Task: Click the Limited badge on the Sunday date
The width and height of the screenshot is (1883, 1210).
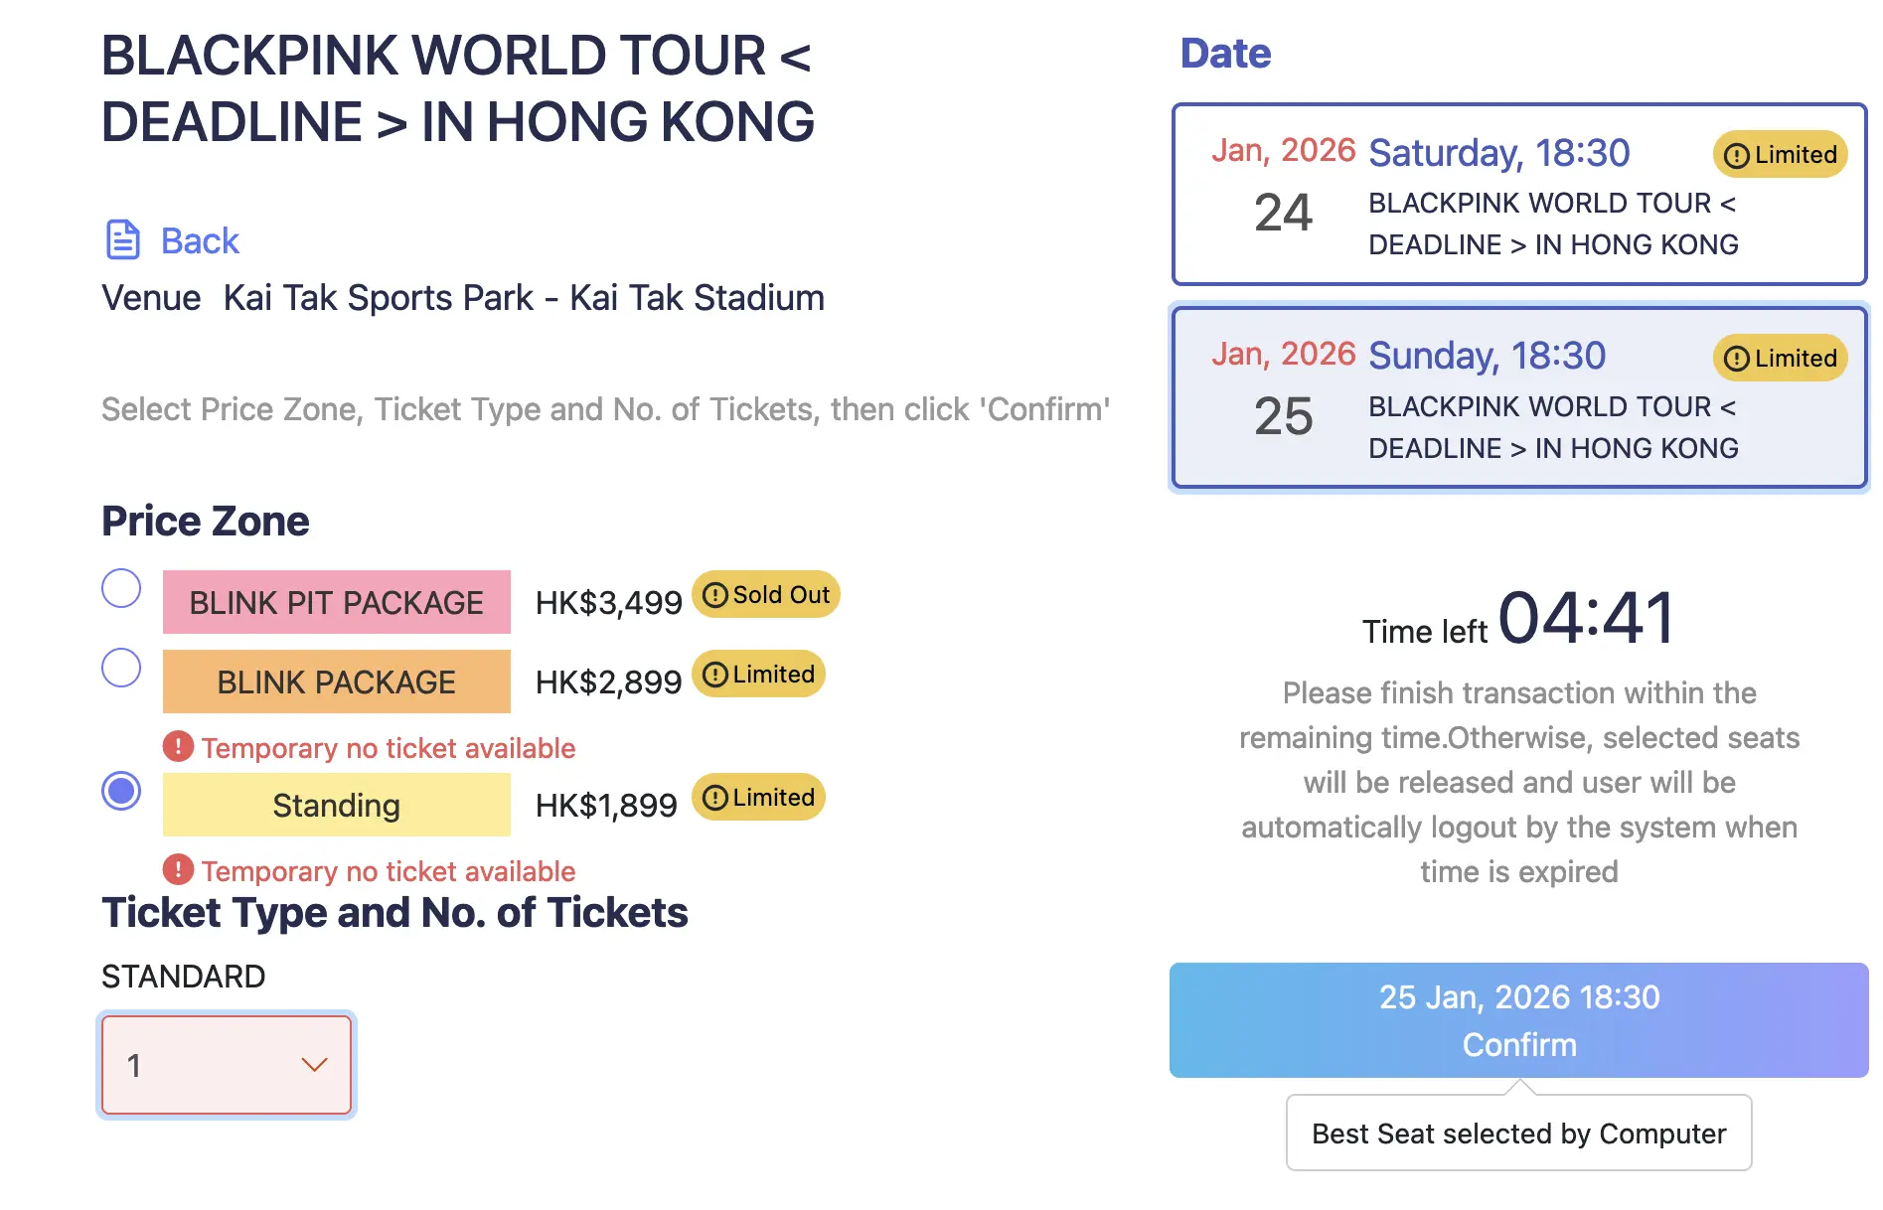Action: coord(1780,359)
